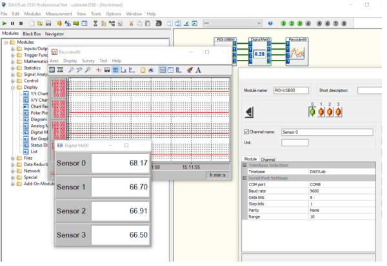Viewport: 387px width, 266px height.
Task: Copy chart to clipboard in Recorder toolbar
Action: [x=143, y=70]
